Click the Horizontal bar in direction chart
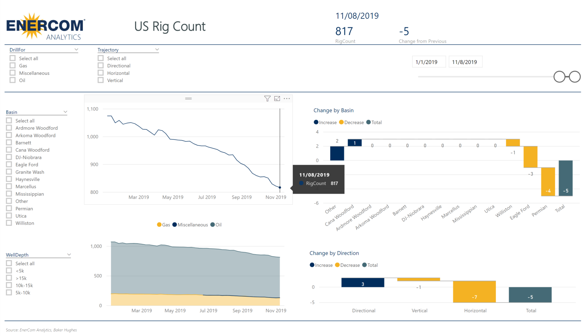This screenshot has height=336, width=584. click(474, 291)
